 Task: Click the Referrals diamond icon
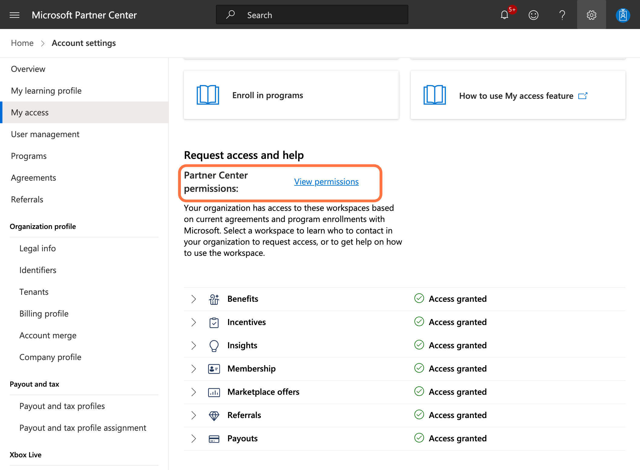(x=214, y=415)
